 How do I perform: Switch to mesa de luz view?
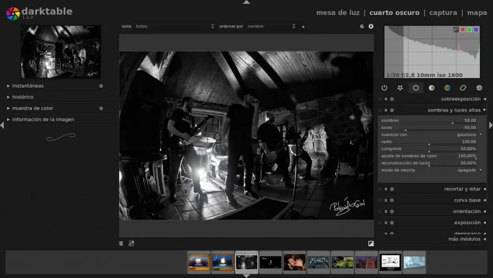point(337,13)
